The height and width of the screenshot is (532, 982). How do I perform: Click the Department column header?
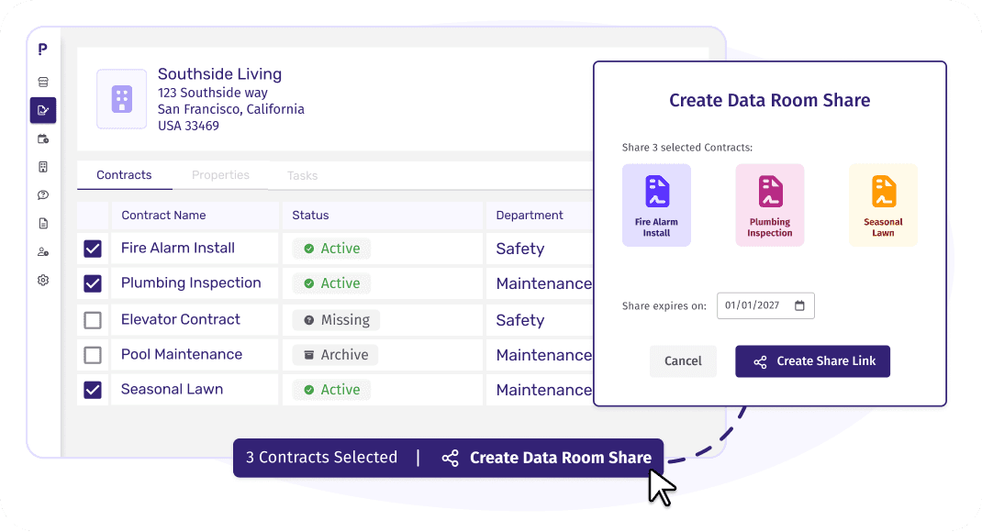530,216
